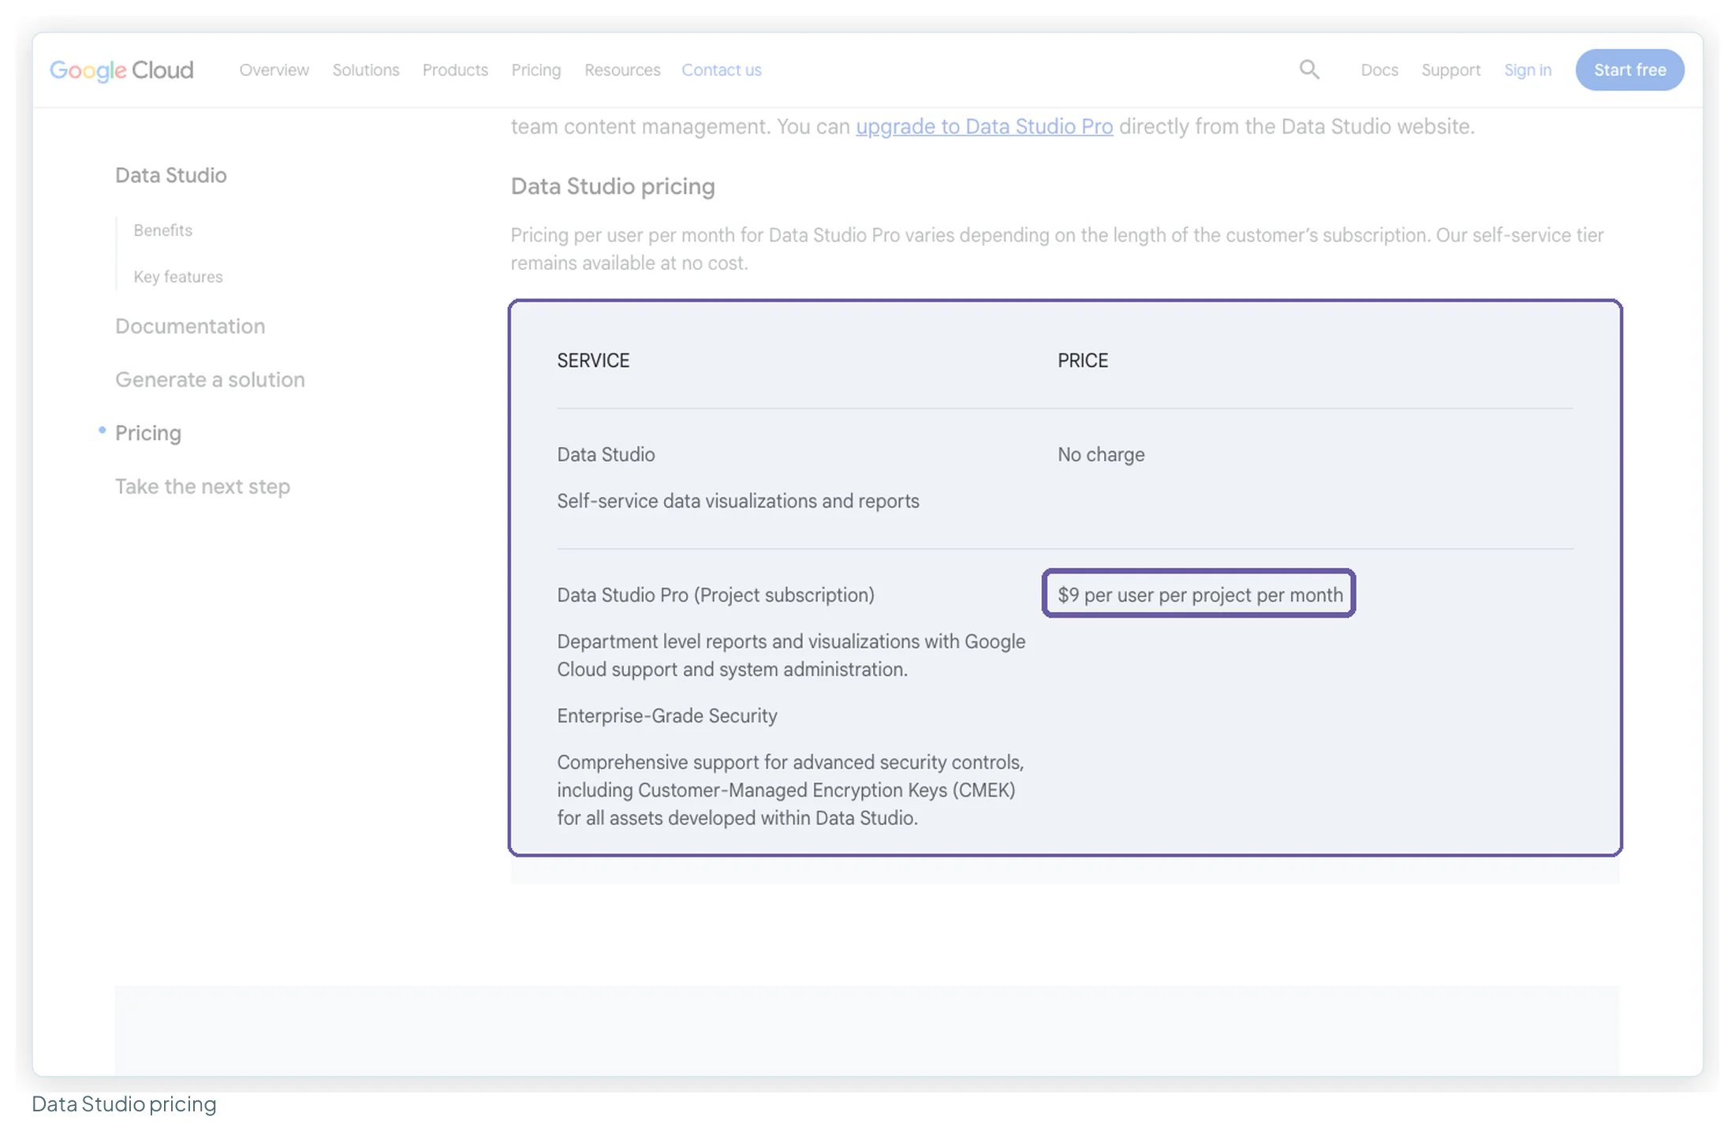Select Data Studio in the sidebar
1735x1135 pixels.
pos(171,175)
